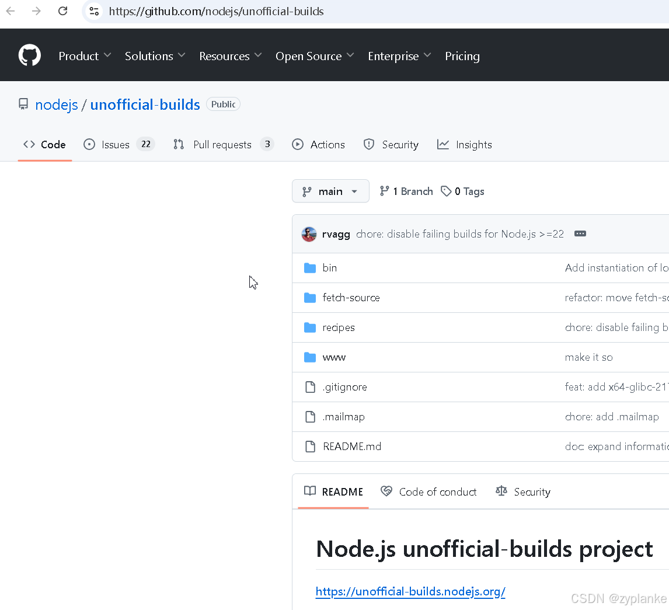
Task: Open the Pull requests tab
Action: coord(224,145)
